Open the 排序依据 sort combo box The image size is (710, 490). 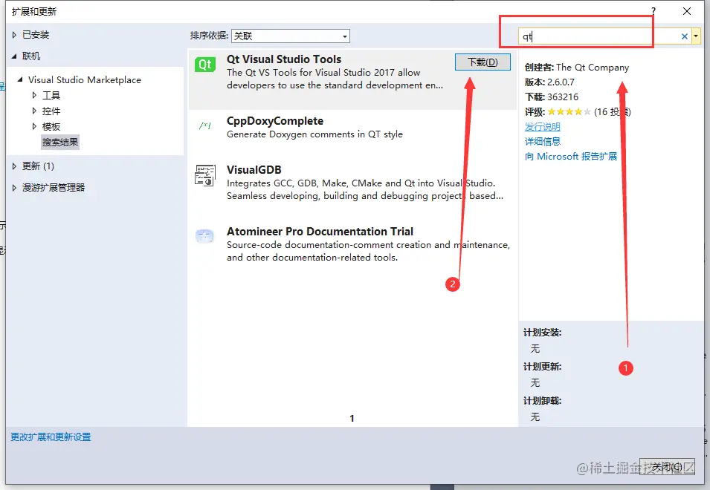click(291, 36)
